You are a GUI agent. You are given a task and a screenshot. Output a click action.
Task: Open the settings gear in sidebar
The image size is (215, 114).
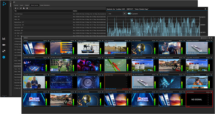(x=4, y=57)
